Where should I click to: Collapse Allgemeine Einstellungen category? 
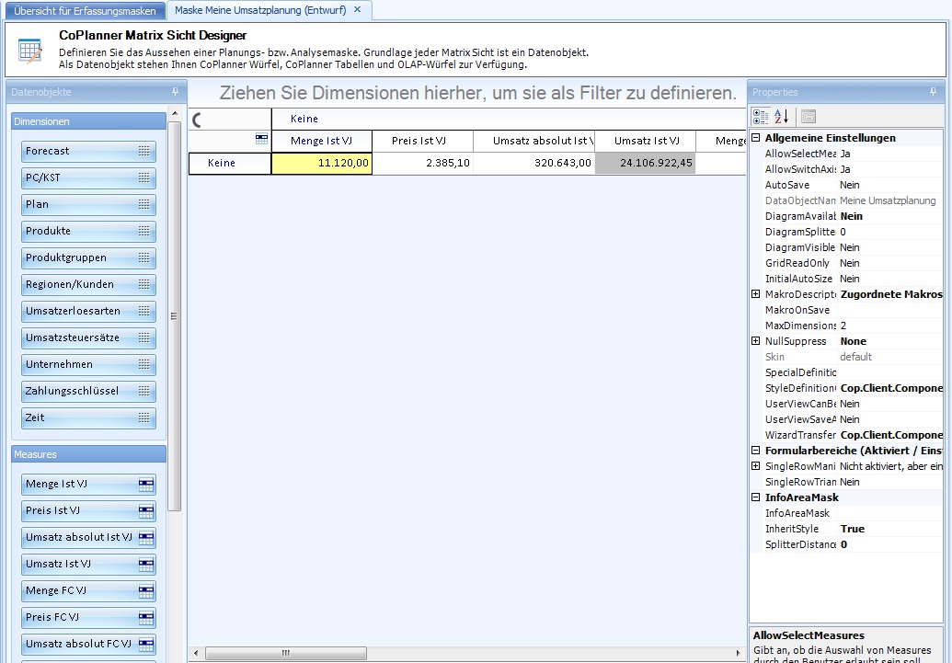(x=756, y=138)
